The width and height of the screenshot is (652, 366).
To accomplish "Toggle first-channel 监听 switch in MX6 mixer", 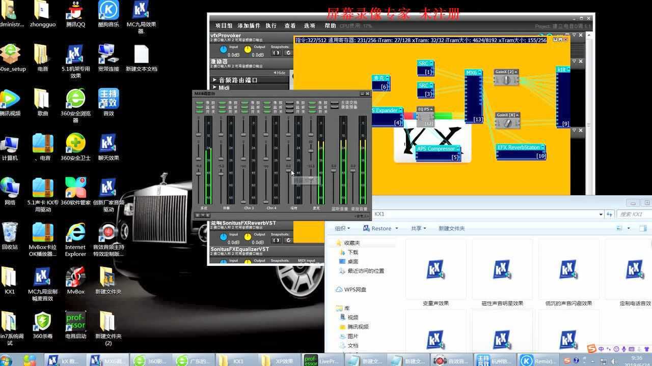I will click(x=200, y=107).
